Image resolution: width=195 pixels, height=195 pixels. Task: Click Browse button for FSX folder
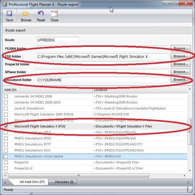(181, 56)
